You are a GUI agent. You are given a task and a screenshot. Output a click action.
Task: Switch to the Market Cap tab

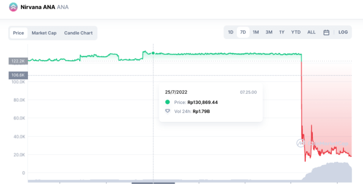pyautogui.click(x=44, y=33)
